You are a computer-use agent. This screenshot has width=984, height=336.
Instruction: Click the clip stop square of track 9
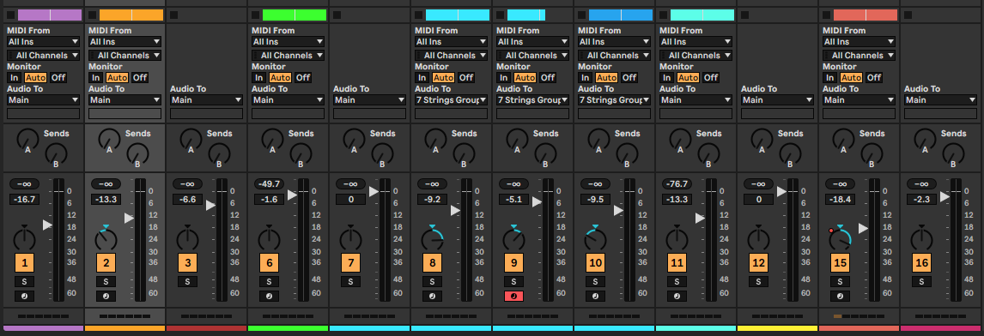tap(501, 15)
